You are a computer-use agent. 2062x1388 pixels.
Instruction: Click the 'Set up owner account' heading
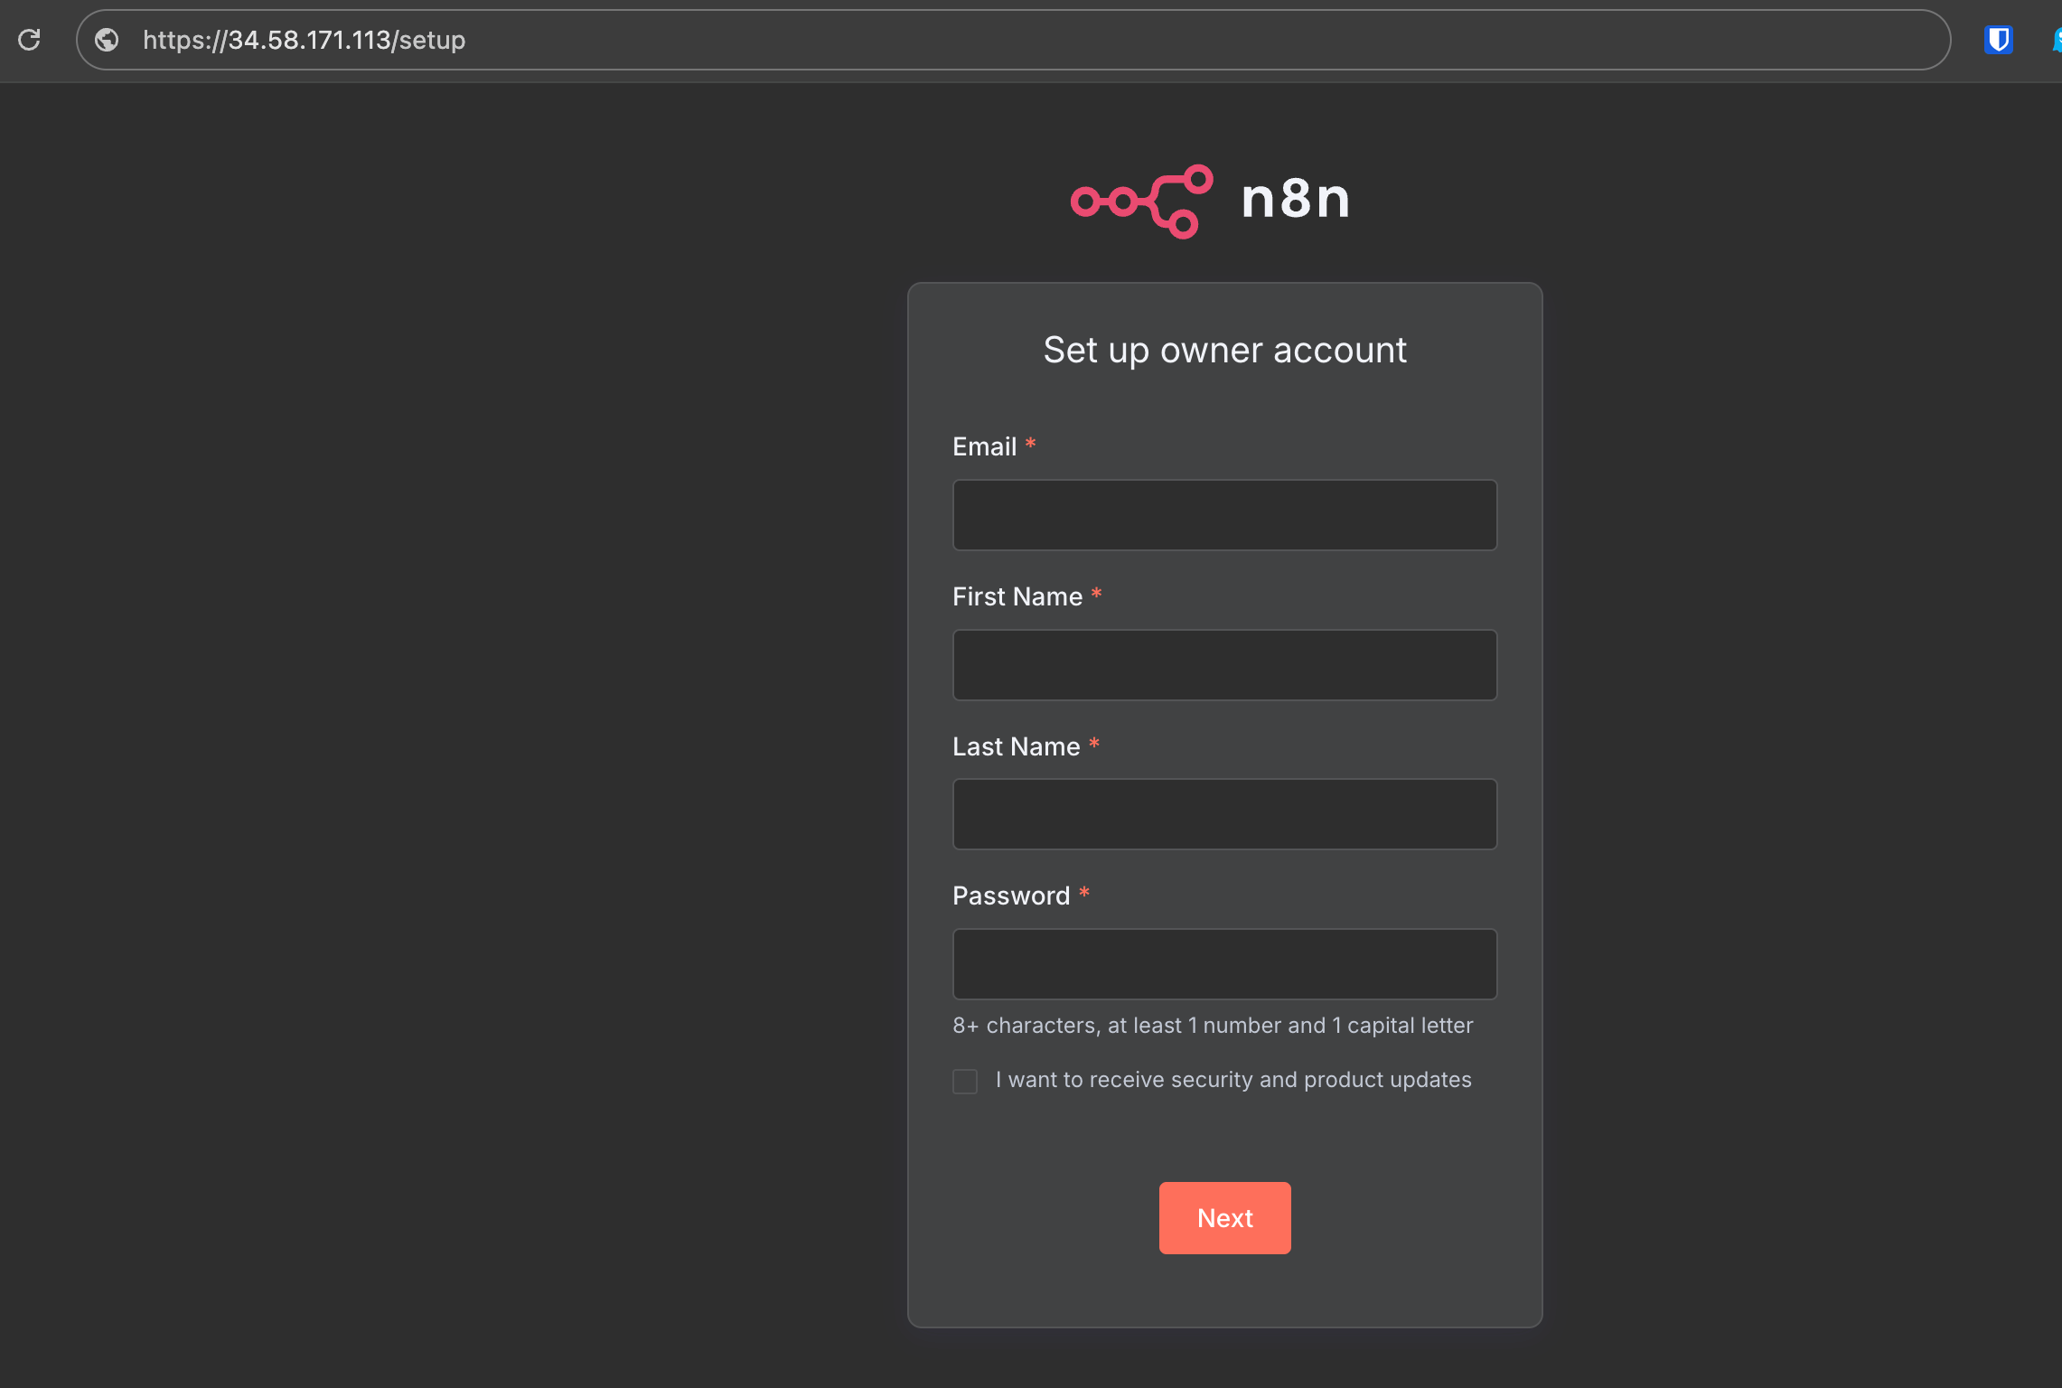(1224, 350)
